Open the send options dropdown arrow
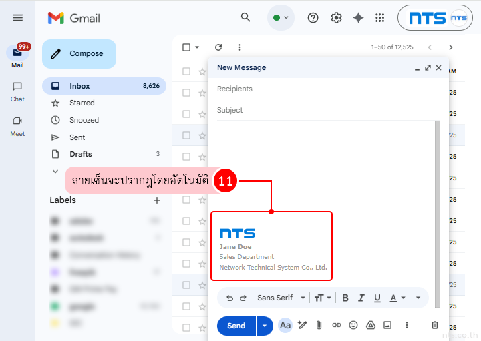This screenshot has height=341, width=481. pyautogui.click(x=265, y=326)
